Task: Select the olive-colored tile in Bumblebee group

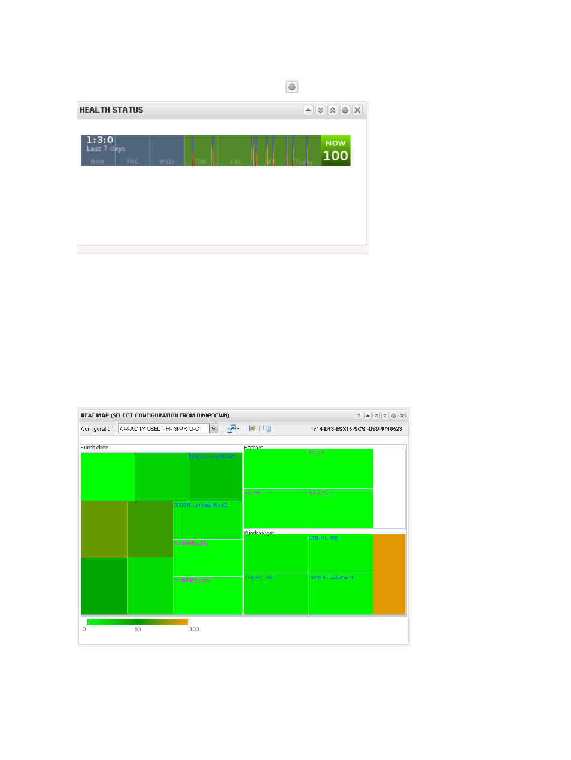Action: click(x=104, y=530)
